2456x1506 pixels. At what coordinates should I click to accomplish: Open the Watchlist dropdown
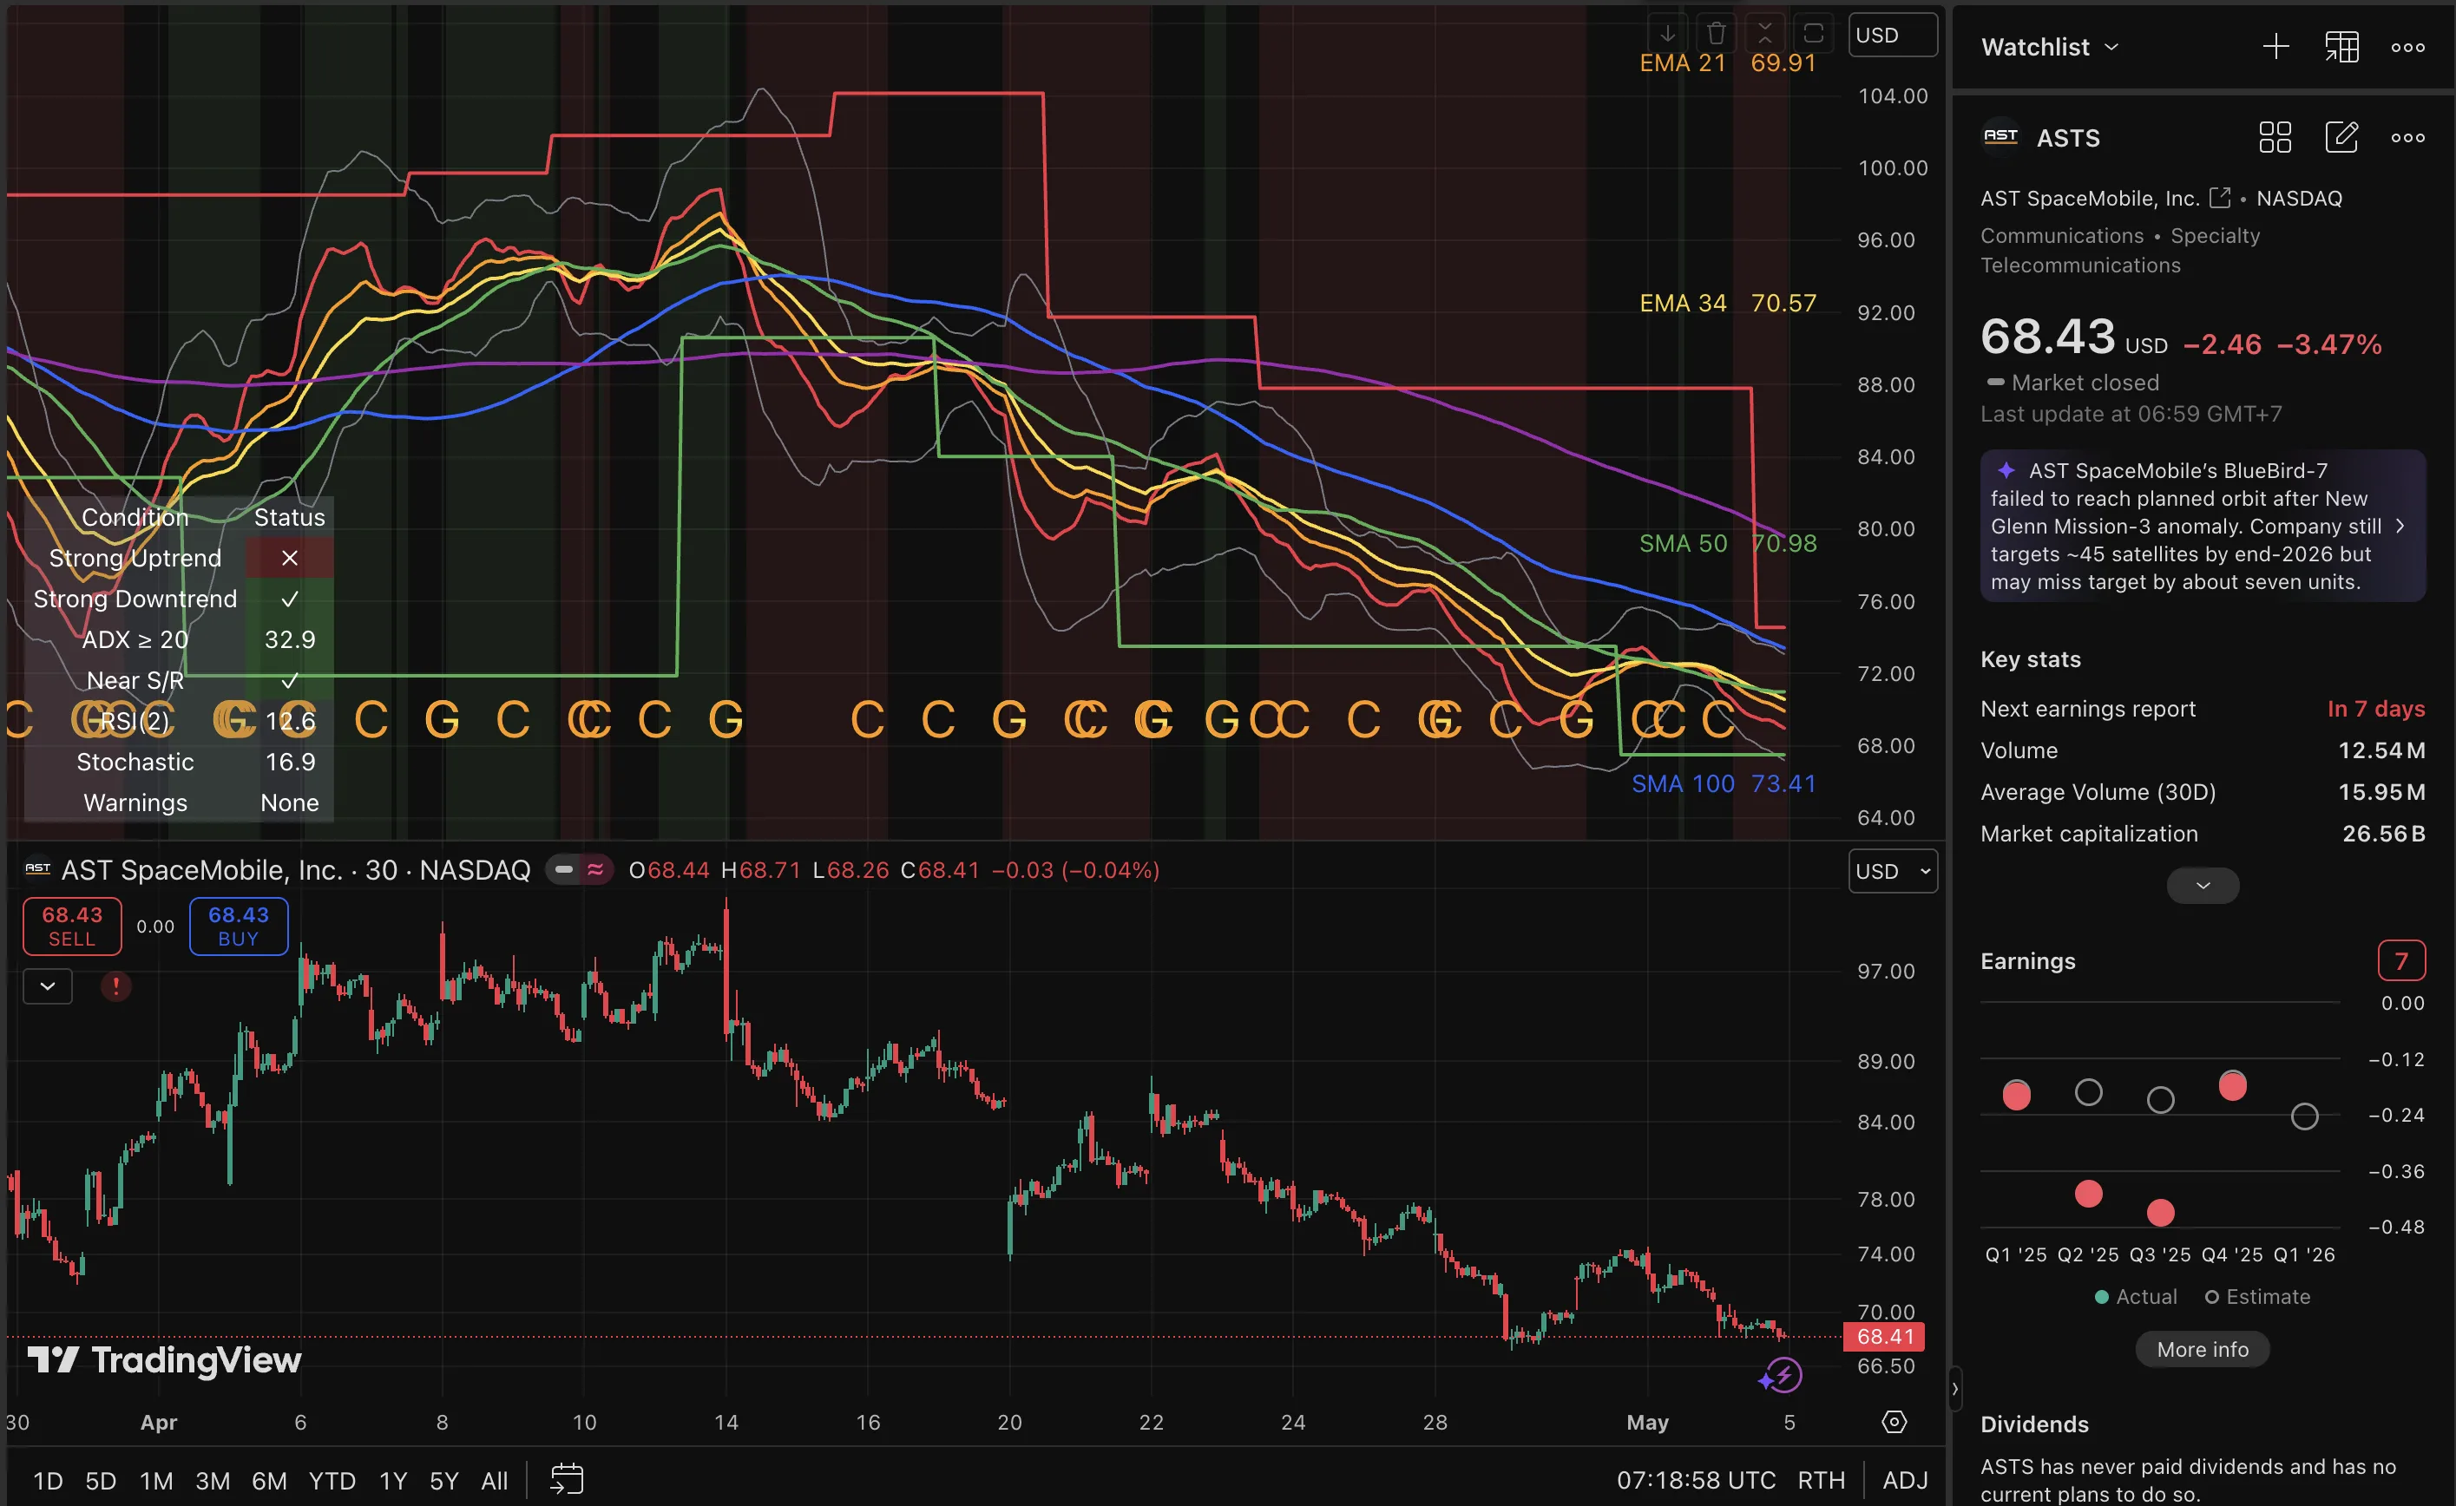2049,47
